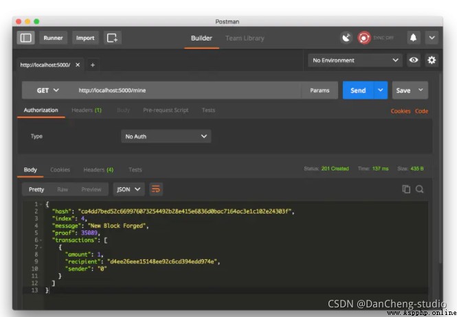Open the Pre-request Script tab
The height and width of the screenshot is (317, 457).
point(166,110)
